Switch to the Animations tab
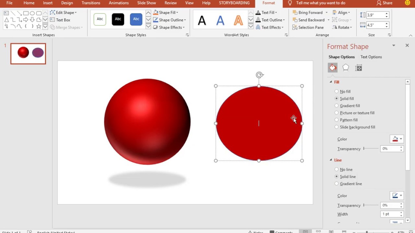This screenshot has height=233, width=415. (x=119, y=3)
